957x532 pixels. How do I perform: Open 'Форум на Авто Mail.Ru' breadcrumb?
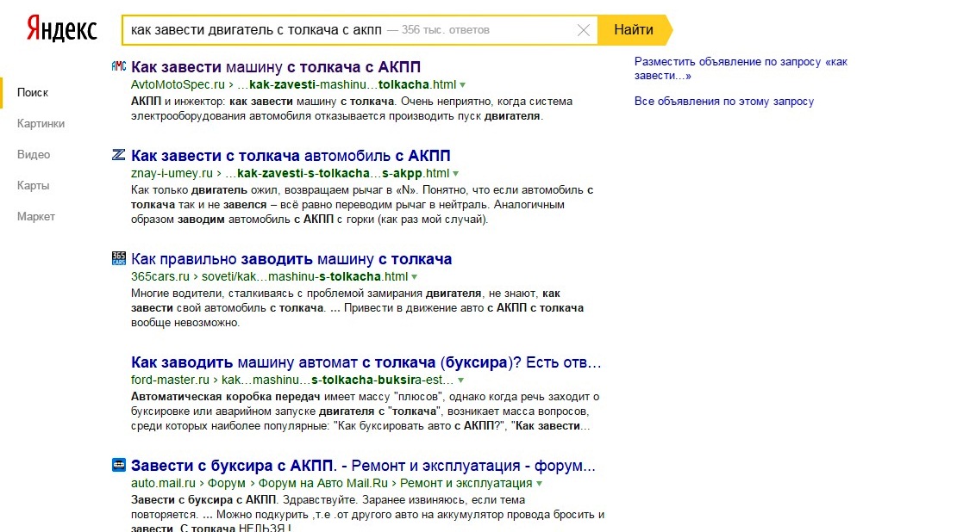(322, 483)
